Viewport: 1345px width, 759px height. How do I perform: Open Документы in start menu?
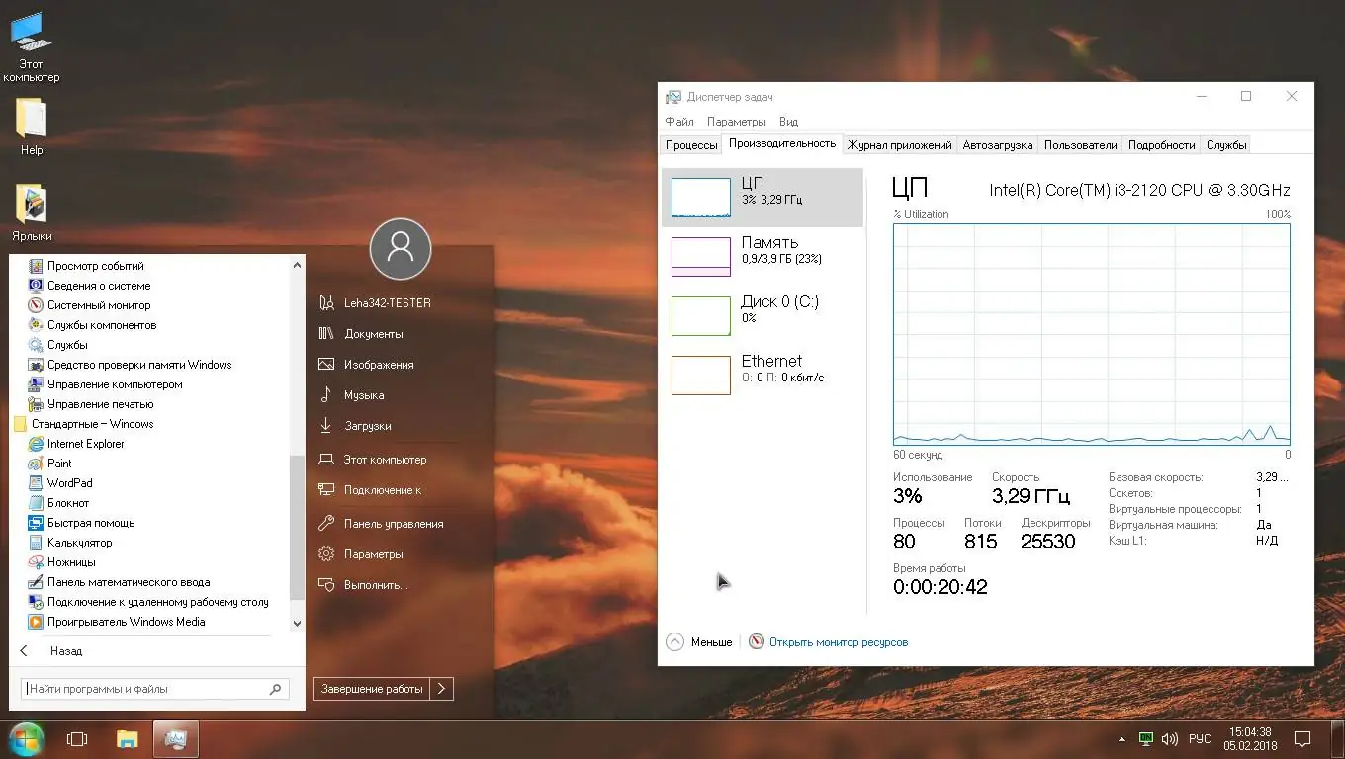pyautogui.click(x=373, y=334)
